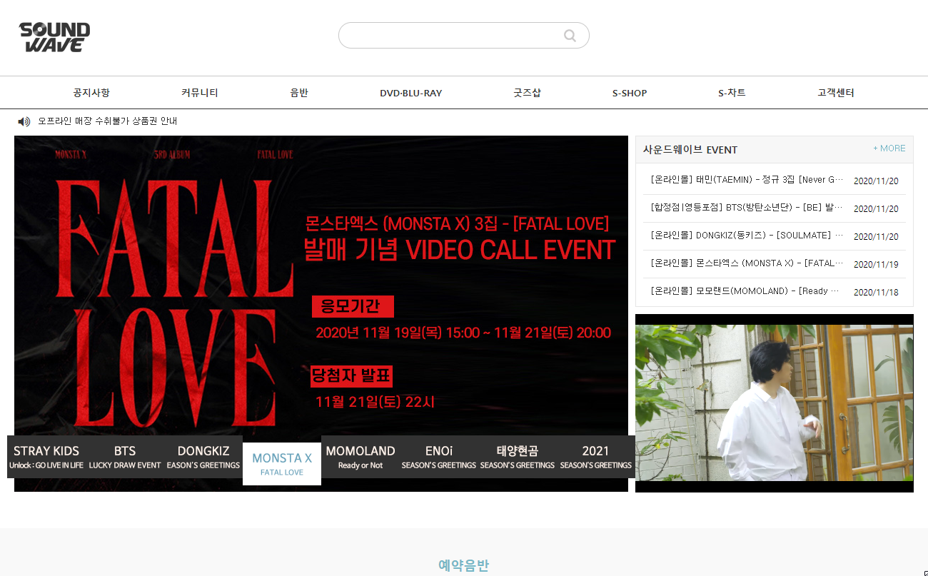The height and width of the screenshot is (576, 928).
Task: Select the ENOi Season's Greetings tab
Action: point(439,457)
